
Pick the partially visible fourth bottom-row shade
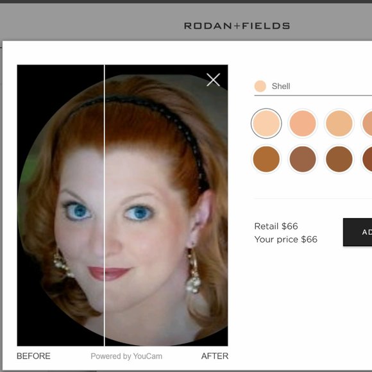(x=367, y=159)
